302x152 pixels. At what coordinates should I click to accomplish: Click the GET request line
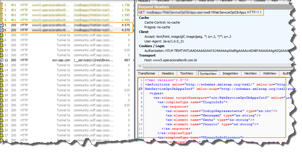200,12
